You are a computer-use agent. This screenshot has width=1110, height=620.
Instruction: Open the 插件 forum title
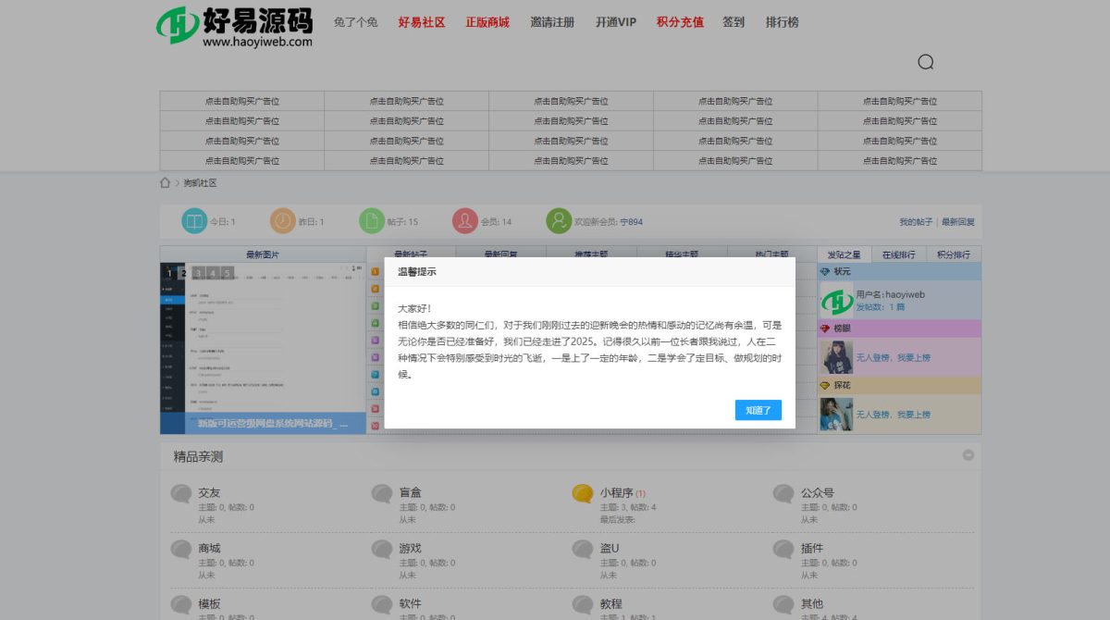click(x=812, y=549)
